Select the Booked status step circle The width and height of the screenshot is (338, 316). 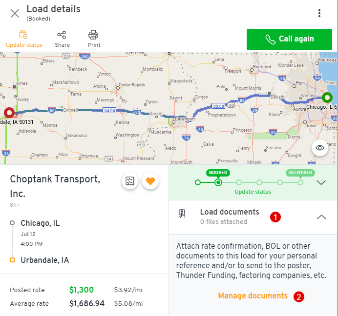(x=218, y=182)
